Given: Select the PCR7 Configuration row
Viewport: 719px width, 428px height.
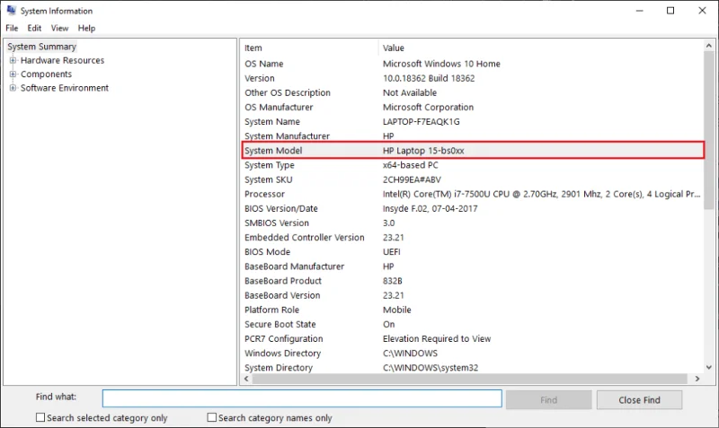Looking at the screenshot, I should coord(473,339).
